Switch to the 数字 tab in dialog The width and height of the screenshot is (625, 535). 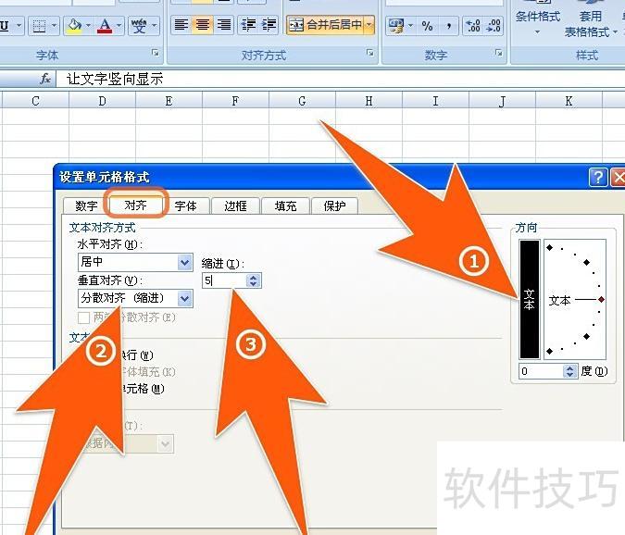[86, 206]
